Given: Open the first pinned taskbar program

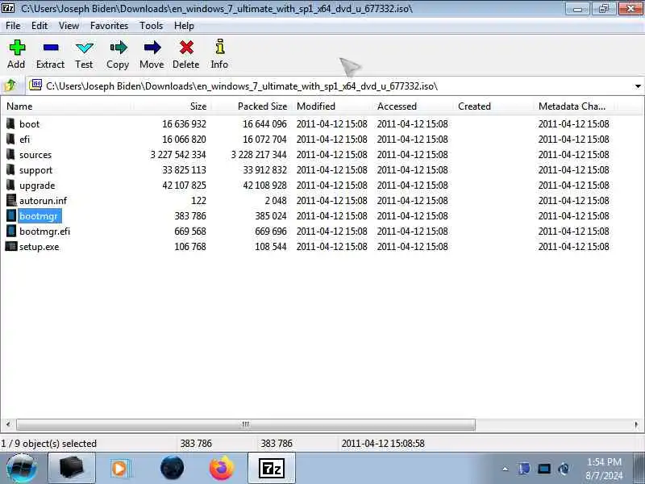Looking at the screenshot, I should pyautogui.click(x=72, y=469).
